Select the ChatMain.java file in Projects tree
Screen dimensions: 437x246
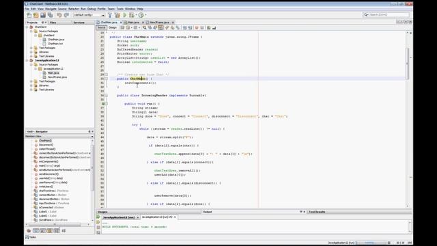56,40
